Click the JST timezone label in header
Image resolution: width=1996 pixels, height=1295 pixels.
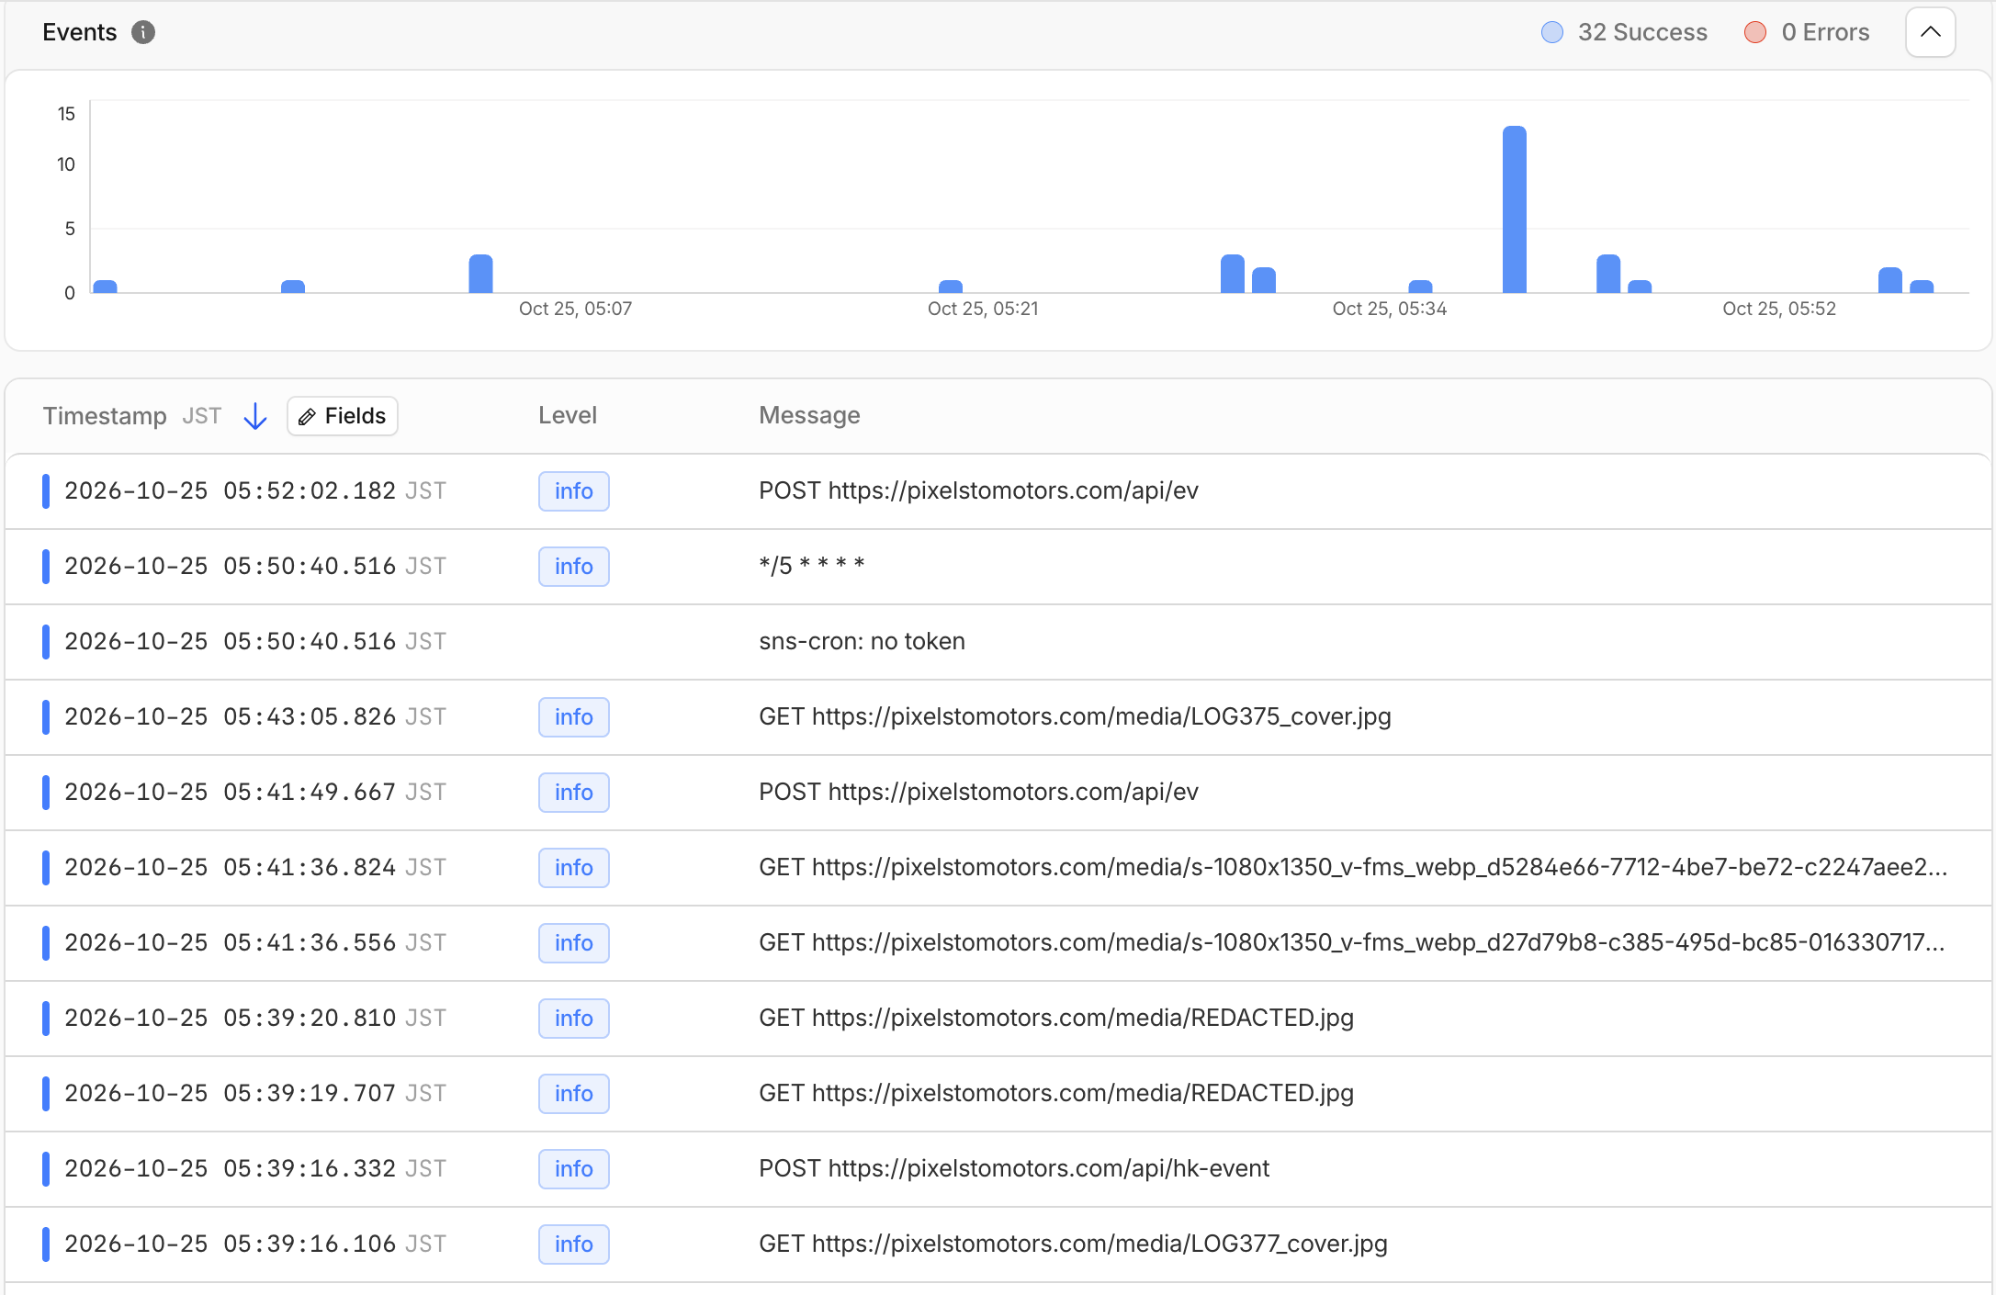pyautogui.click(x=201, y=416)
